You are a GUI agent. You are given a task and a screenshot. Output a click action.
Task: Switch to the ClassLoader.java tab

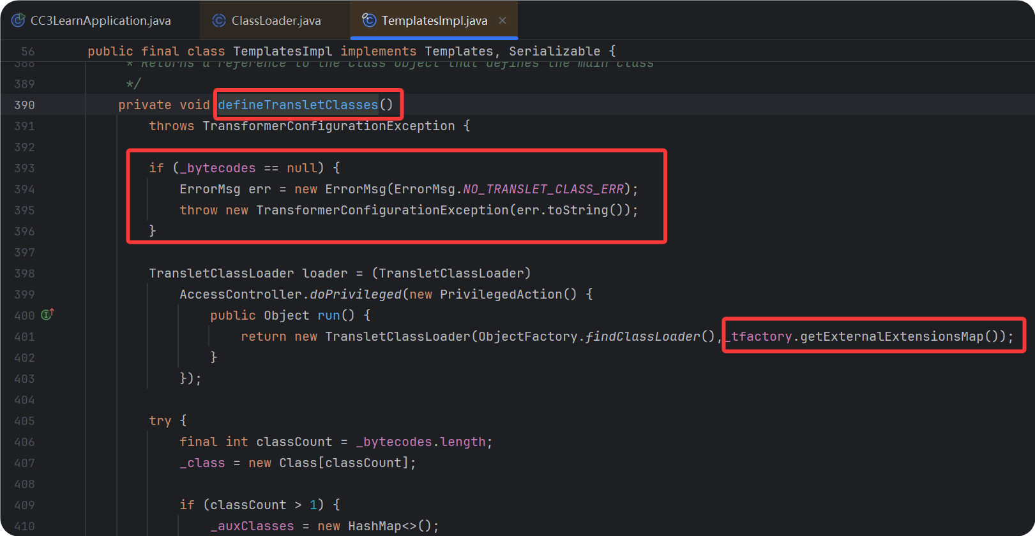tap(275, 20)
